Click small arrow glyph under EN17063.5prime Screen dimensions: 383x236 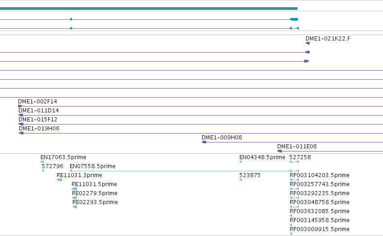pyautogui.click(x=42, y=162)
